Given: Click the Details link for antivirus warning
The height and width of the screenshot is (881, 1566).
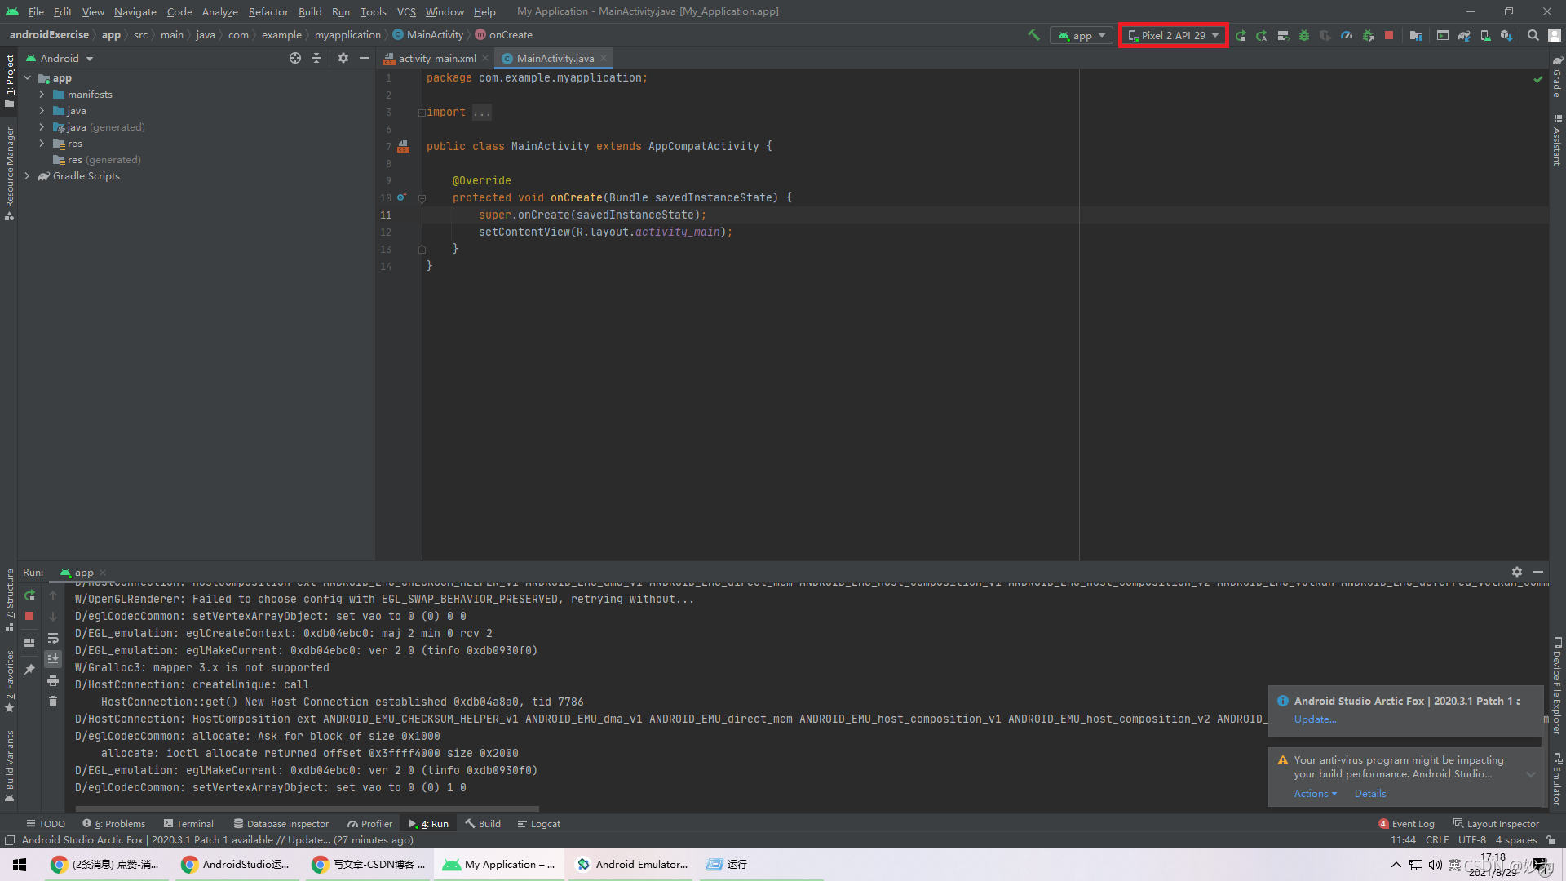Looking at the screenshot, I should [1369, 794].
